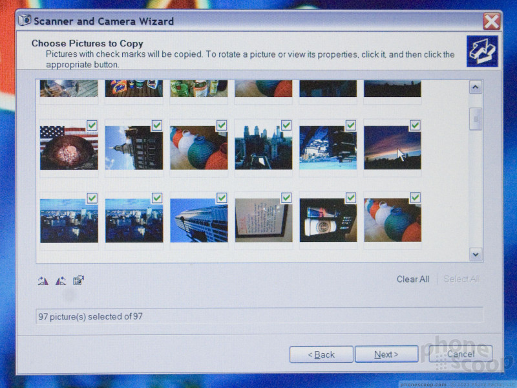This screenshot has height=388, width=517.
Task: Click the rotate counterclockwise icon
Action: point(61,281)
